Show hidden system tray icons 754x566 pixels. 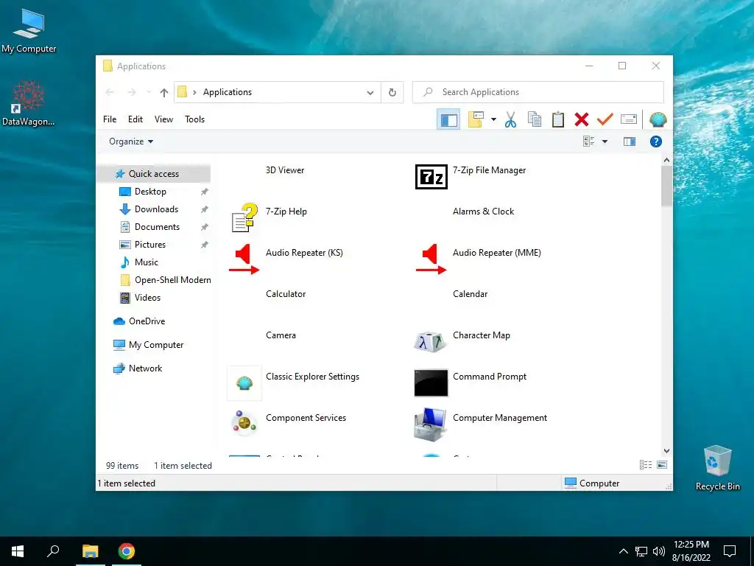click(623, 551)
